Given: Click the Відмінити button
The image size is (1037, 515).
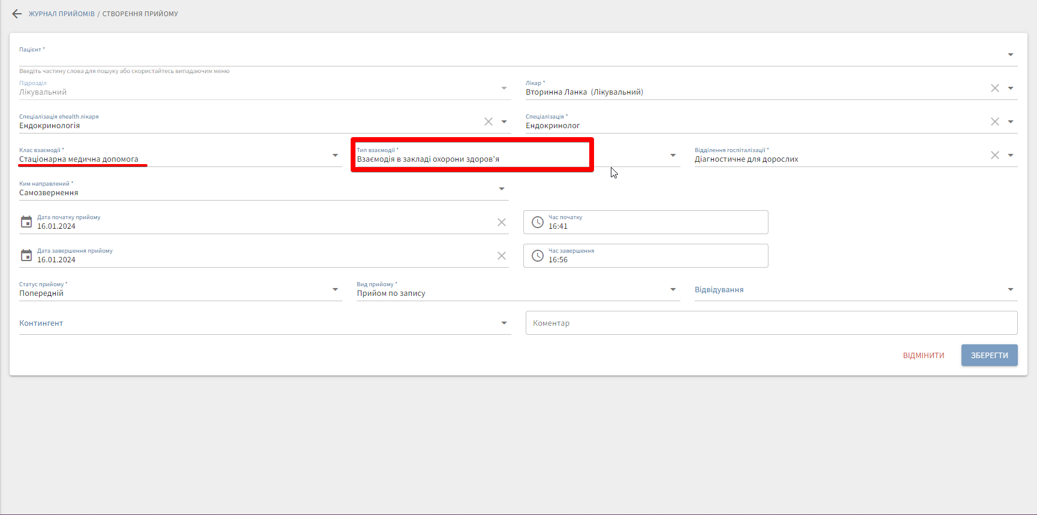Looking at the screenshot, I should [x=923, y=355].
